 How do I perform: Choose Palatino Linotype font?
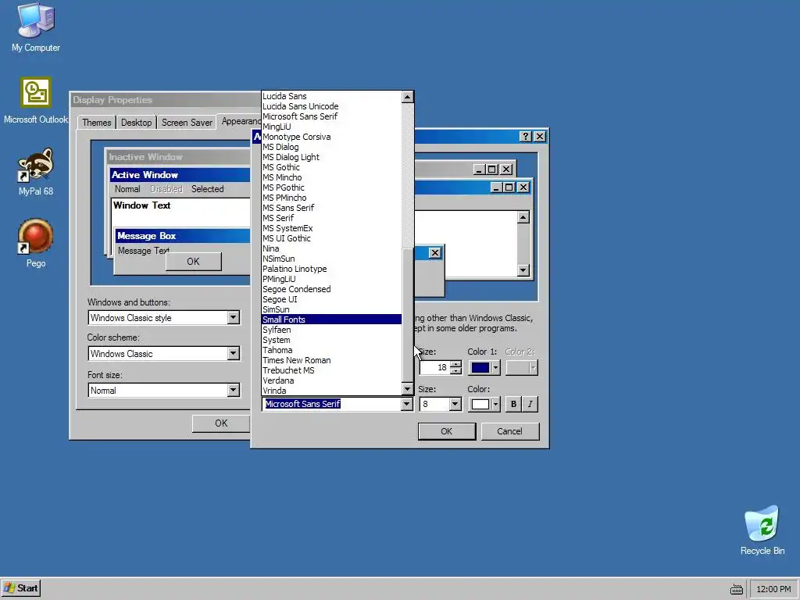[331, 269]
